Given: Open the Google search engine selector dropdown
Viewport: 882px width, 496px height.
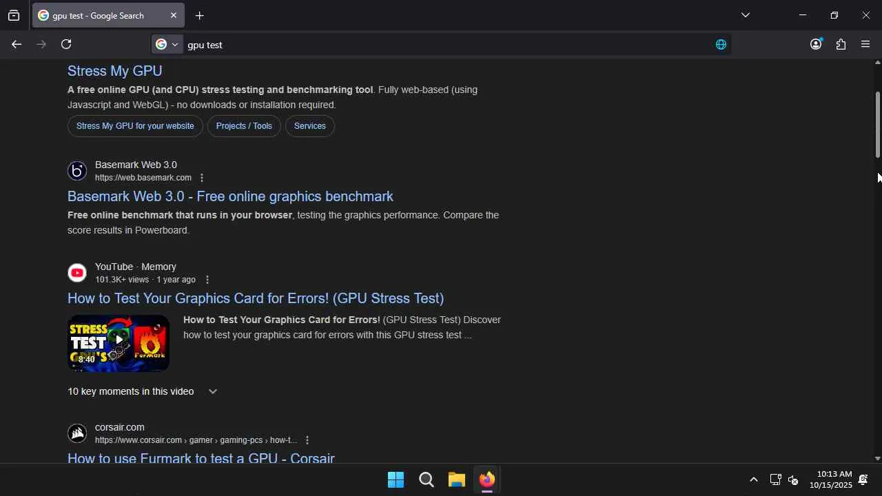Looking at the screenshot, I should (x=167, y=44).
